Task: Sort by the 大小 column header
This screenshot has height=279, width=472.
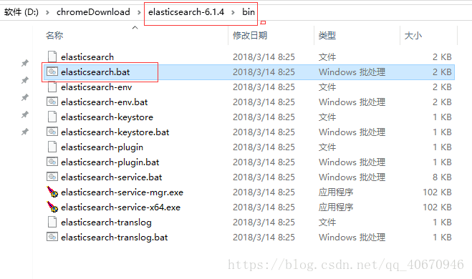Action: pos(413,36)
